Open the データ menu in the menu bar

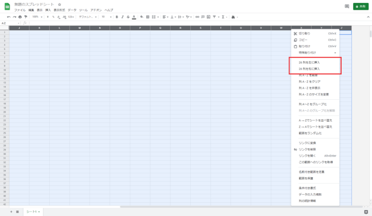pyautogui.click(x=72, y=10)
